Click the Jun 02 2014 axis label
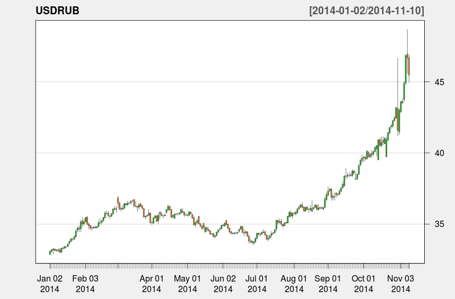This screenshot has height=299, width=455. click(223, 284)
